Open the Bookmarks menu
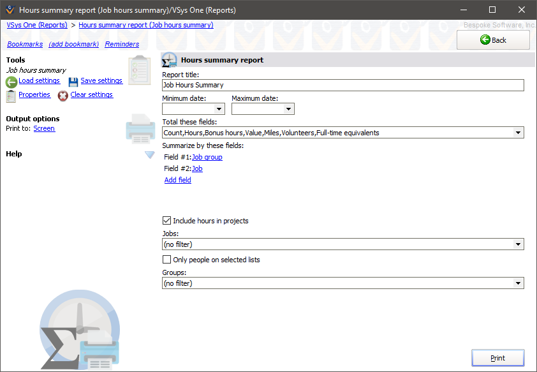Image resolution: width=537 pixels, height=372 pixels. coord(24,44)
